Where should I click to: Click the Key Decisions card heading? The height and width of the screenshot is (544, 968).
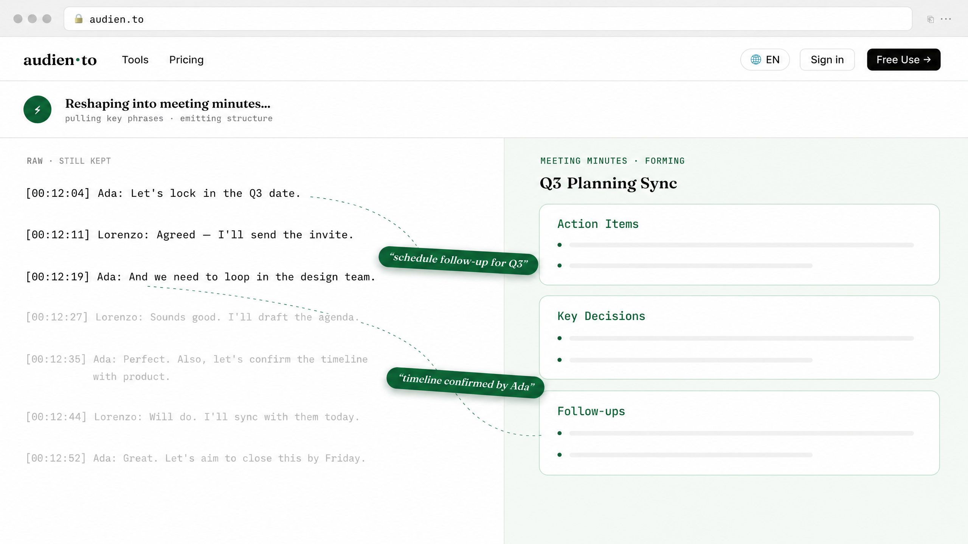point(601,316)
